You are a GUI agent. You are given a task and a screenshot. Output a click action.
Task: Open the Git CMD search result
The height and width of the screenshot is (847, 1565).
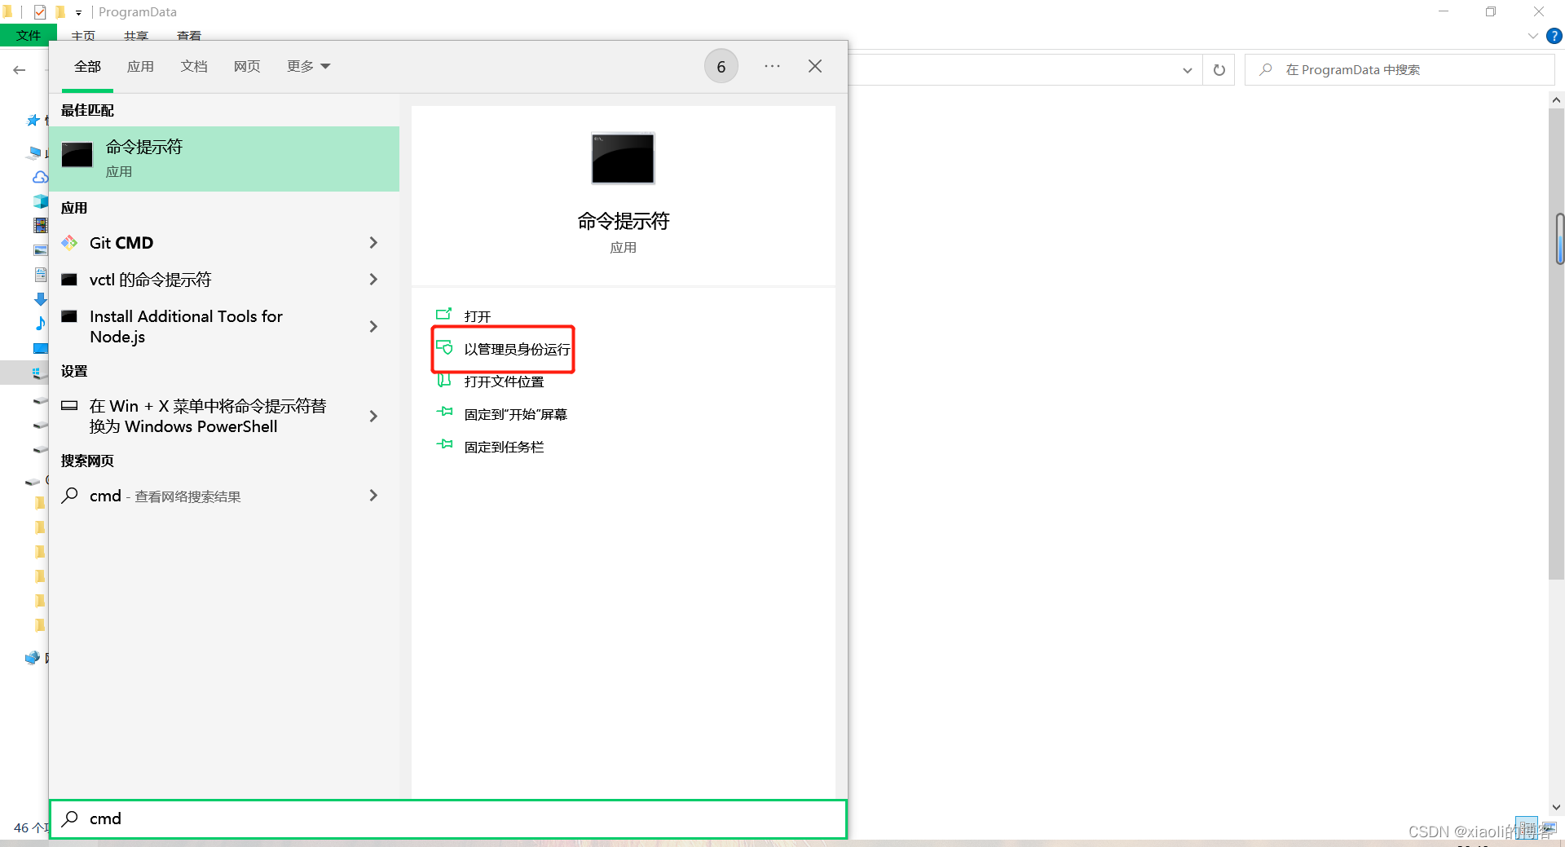[x=224, y=243]
